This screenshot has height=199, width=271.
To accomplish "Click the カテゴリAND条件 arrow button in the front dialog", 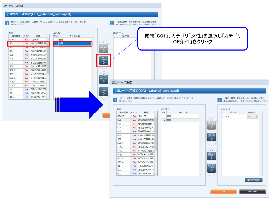I will pos(212,125).
